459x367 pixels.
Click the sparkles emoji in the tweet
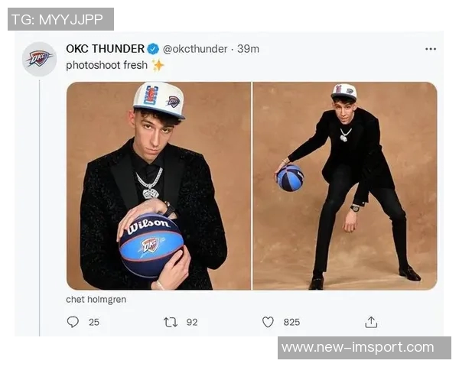click(158, 65)
